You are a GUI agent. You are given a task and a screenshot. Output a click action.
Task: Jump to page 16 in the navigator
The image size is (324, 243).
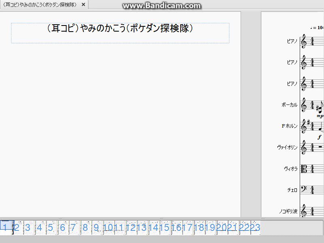click(176, 227)
